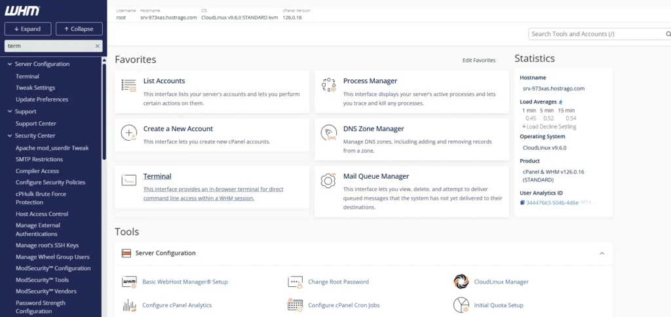Image resolution: width=671 pixels, height=317 pixels.
Task: Click the Expand all button
Action: (x=28, y=29)
